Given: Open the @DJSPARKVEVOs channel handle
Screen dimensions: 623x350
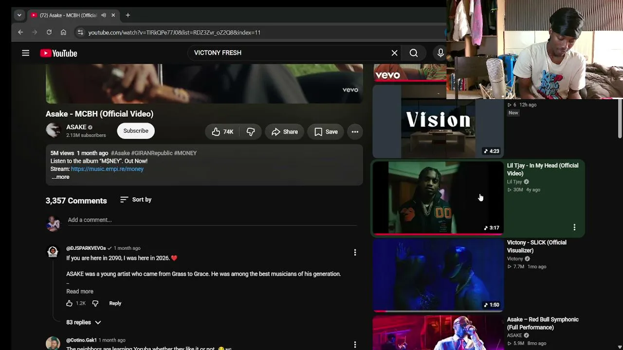Looking at the screenshot, I should [86, 248].
